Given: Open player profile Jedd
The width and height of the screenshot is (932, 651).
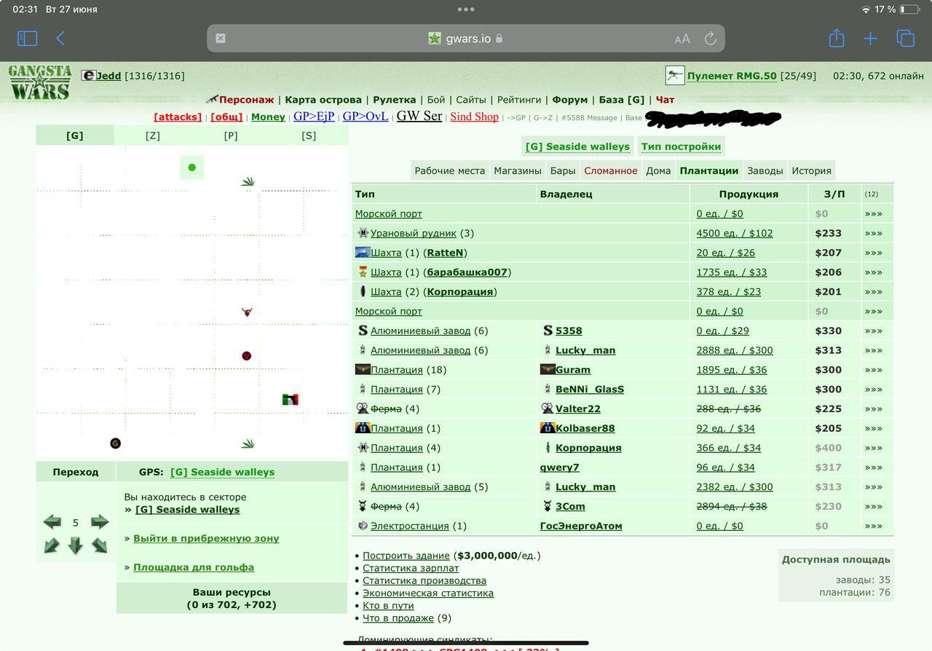Looking at the screenshot, I should coord(108,76).
